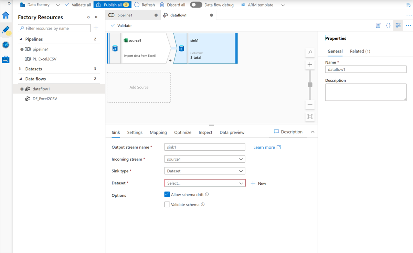Collapse the configuration panel chevron
The image size is (413, 253).
click(313, 132)
